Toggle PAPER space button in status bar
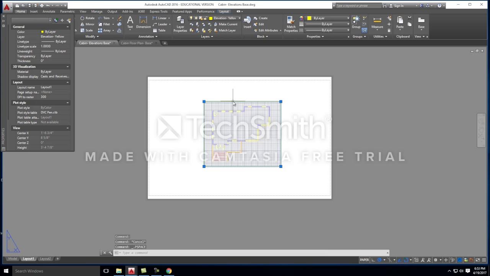The height and width of the screenshot is (276, 490). pyautogui.click(x=364, y=260)
